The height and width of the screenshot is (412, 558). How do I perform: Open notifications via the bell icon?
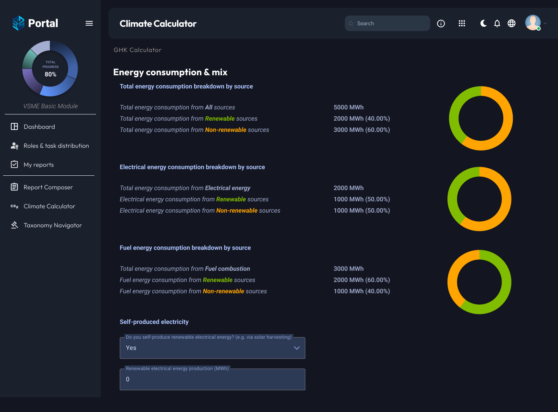pos(497,23)
